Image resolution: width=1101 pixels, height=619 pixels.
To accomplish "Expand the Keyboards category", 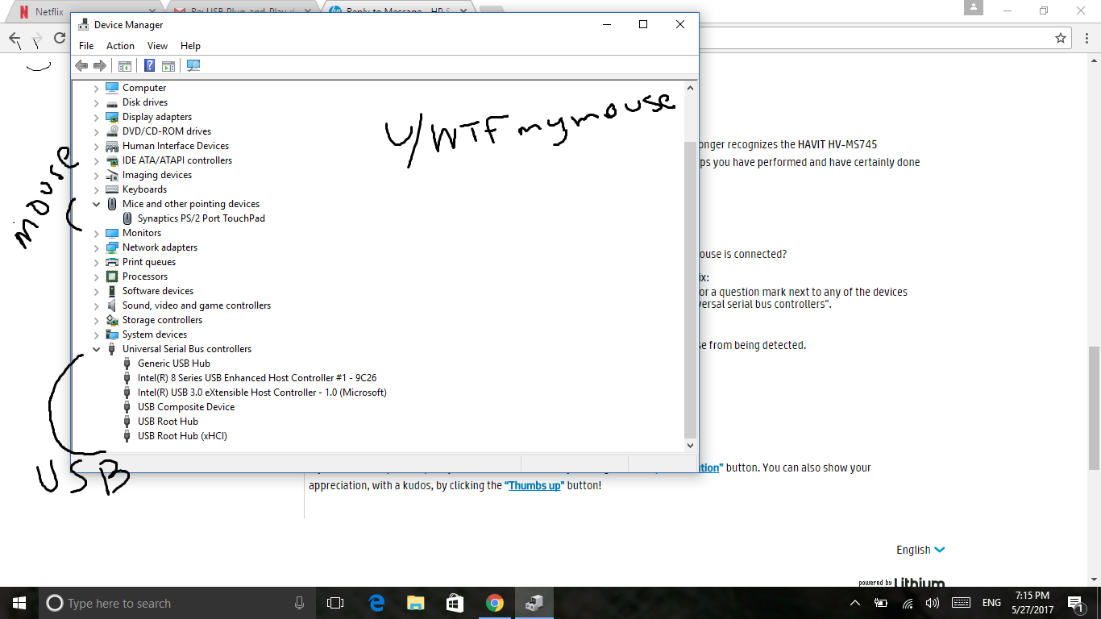I will pos(96,189).
